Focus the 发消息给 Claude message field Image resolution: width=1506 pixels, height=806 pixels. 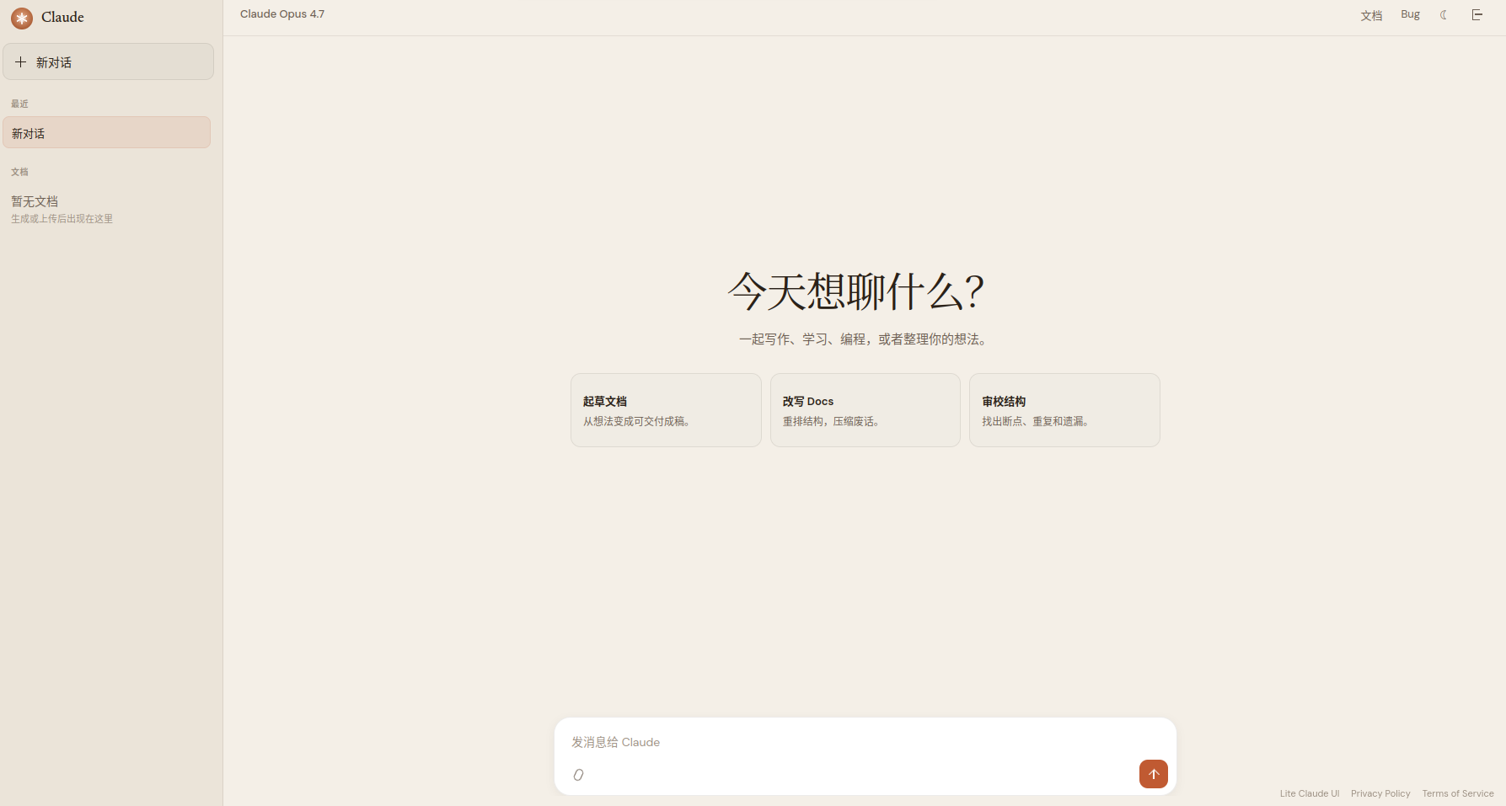coord(865,742)
